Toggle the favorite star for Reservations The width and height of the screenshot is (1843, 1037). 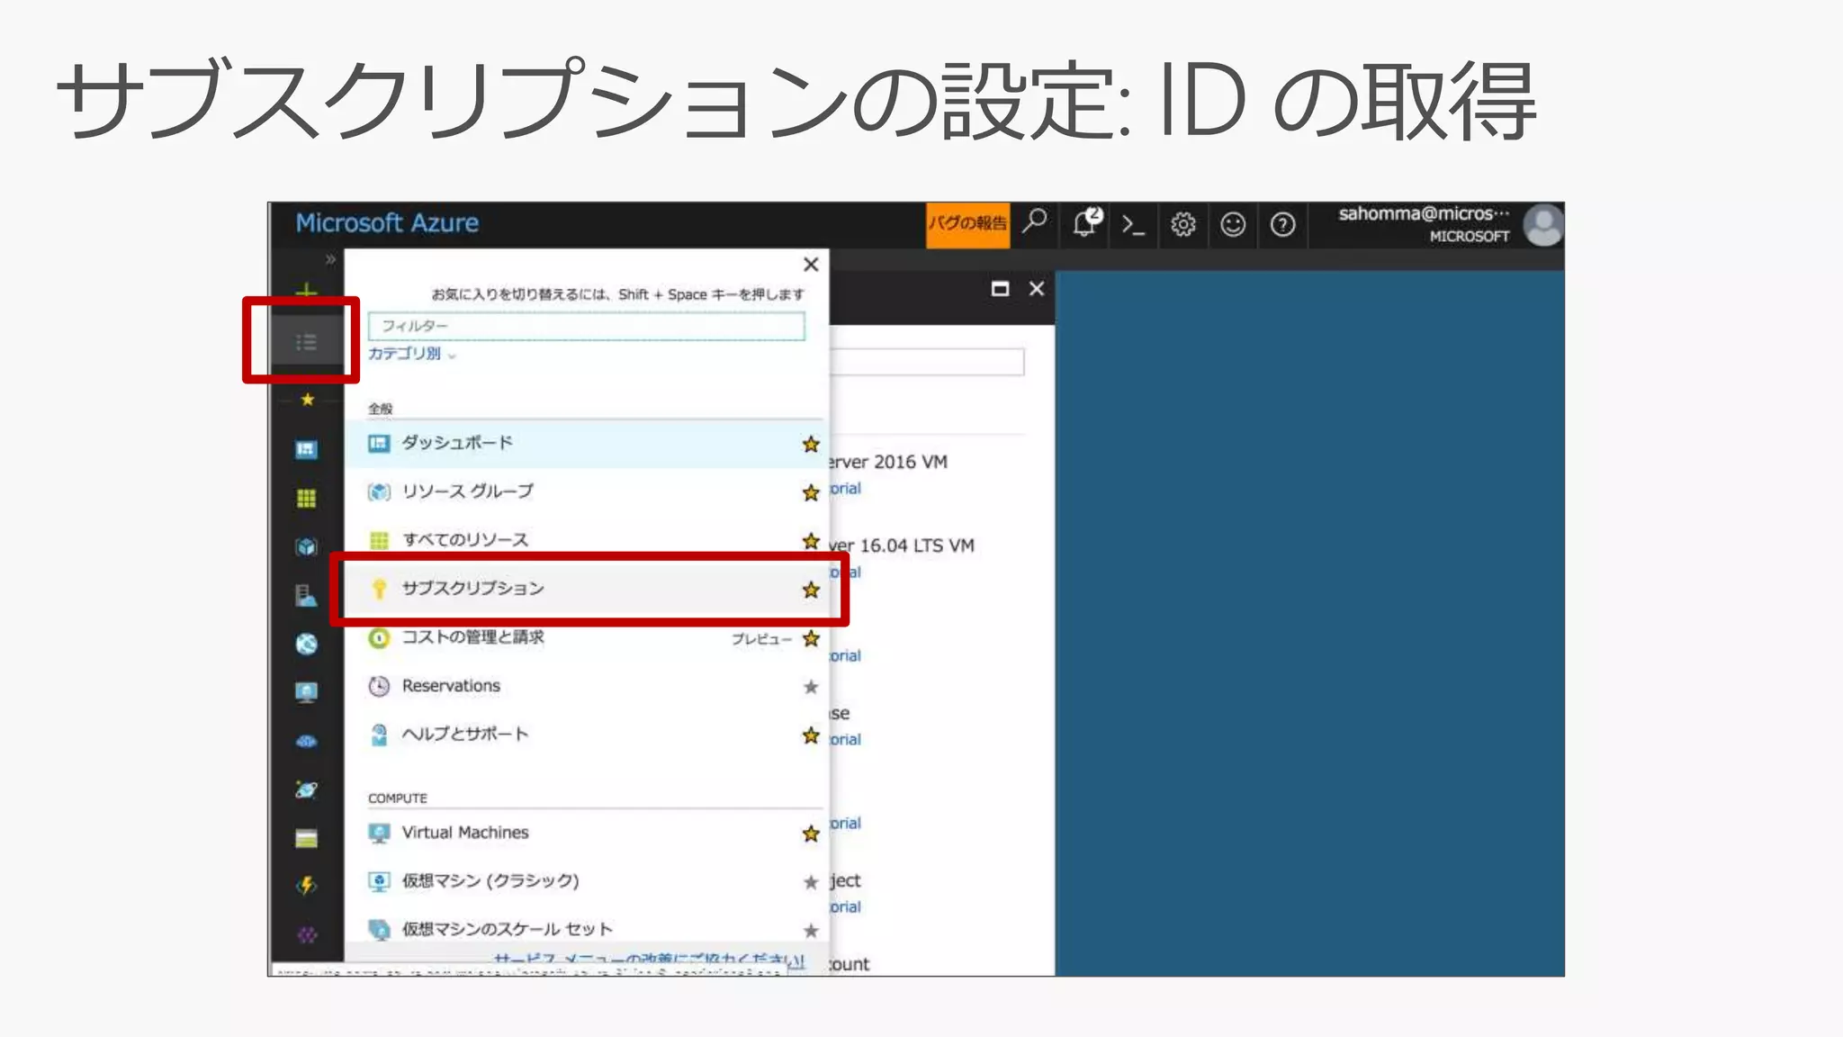coord(811,687)
